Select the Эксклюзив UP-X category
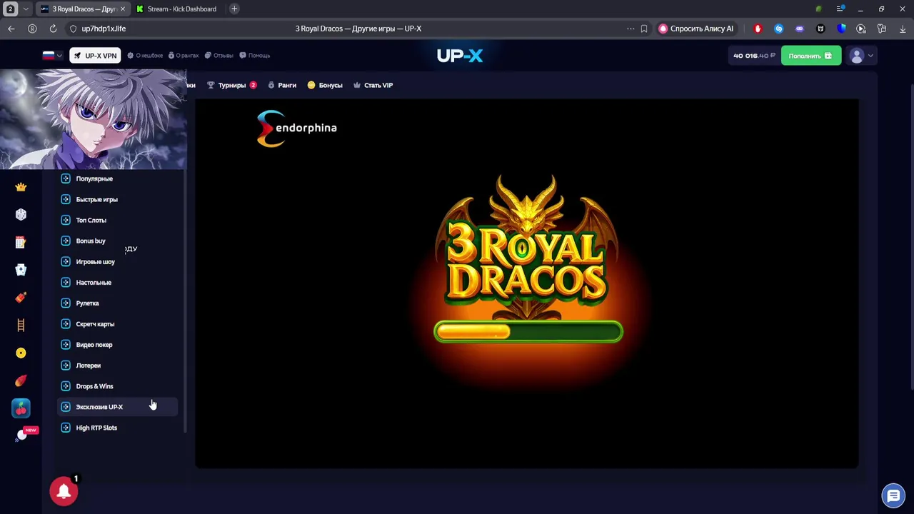914x514 pixels. pyautogui.click(x=118, y=407)
